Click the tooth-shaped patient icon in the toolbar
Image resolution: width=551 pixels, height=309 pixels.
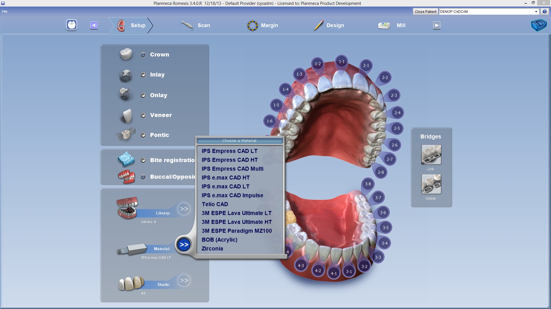pyautogui.click(x=71, y=25)
